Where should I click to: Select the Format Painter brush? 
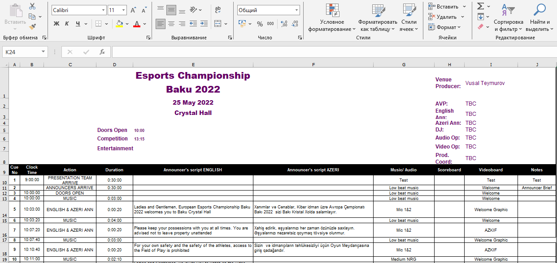coord(32,26)
